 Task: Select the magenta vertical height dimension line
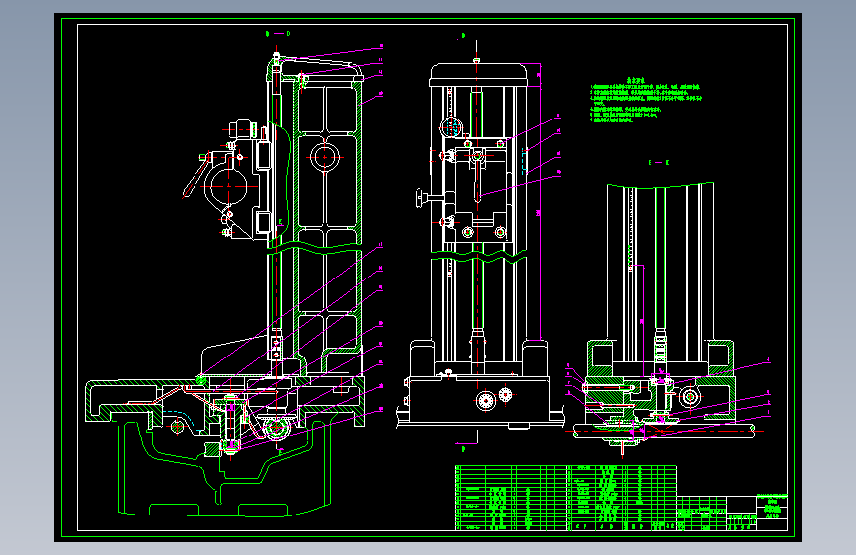coord(540,202)
